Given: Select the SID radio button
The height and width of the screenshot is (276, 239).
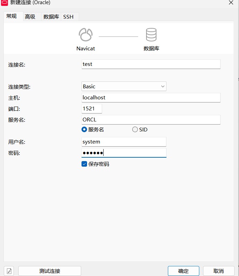Looking at the screenshot, I should (135, 130).
